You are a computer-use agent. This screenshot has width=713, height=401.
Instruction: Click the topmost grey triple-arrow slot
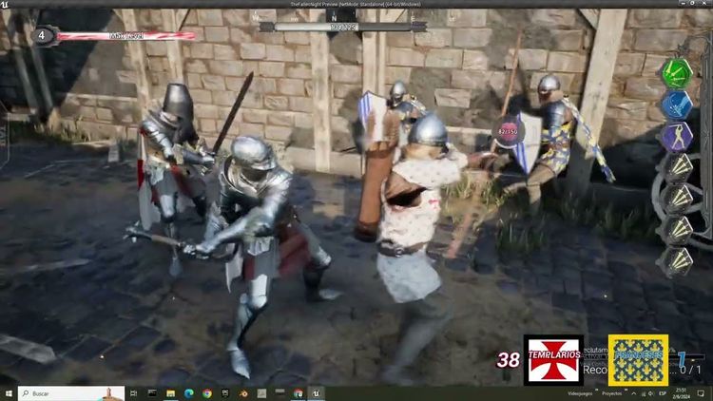coord(678,168)
